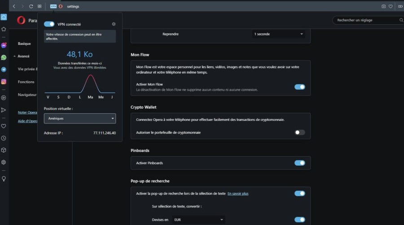Viewport: 404px width, 225px height.
Task: Click the settings address bar text
Action: [73, 6]
